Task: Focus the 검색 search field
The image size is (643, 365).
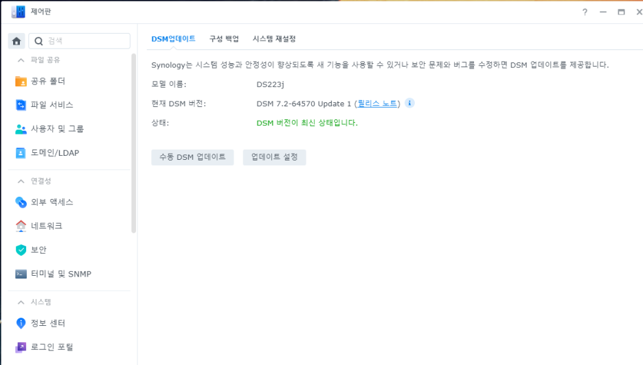Action: (79, 41)
